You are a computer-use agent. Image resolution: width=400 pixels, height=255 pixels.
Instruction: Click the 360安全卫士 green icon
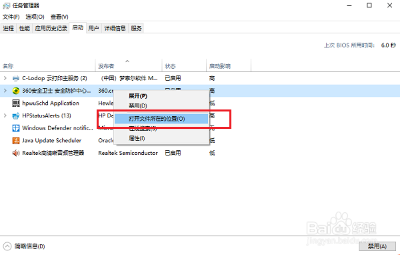(x=16, y=91)
